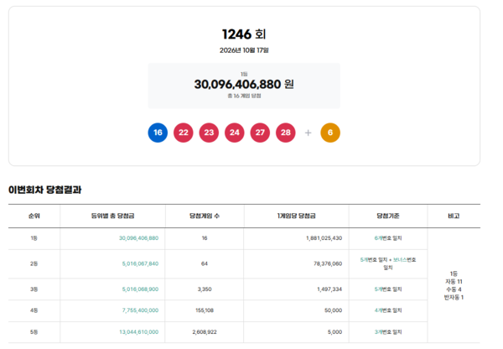Click the winner count 3,350

[205, 289]
